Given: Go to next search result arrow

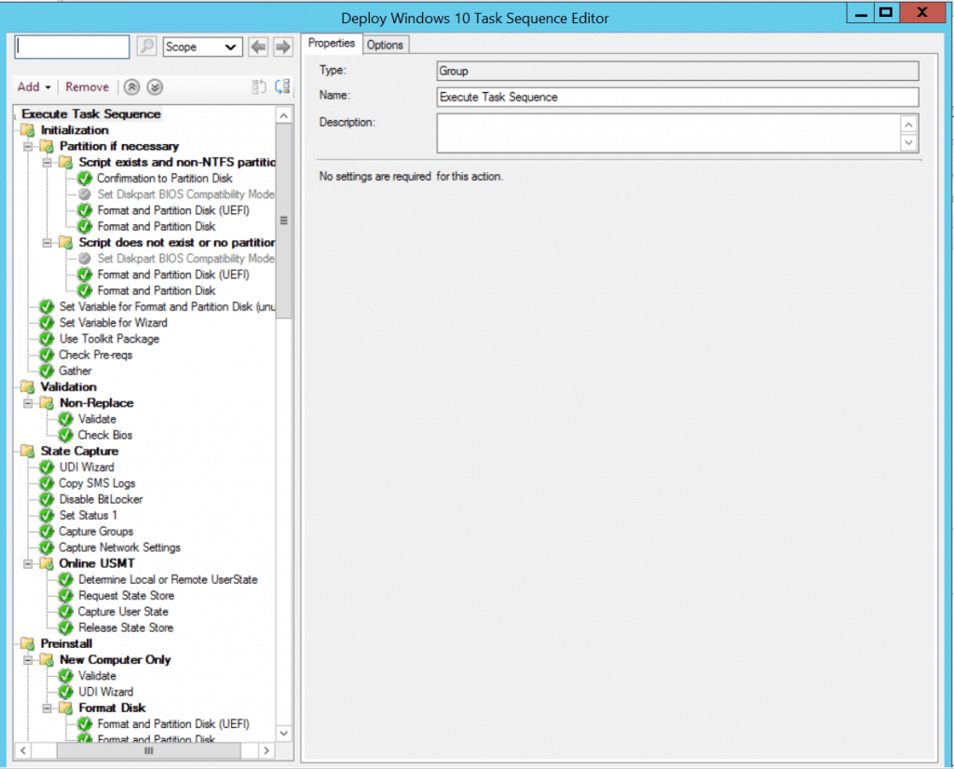Looking at the screenshot, I should [x=283, y=47].
